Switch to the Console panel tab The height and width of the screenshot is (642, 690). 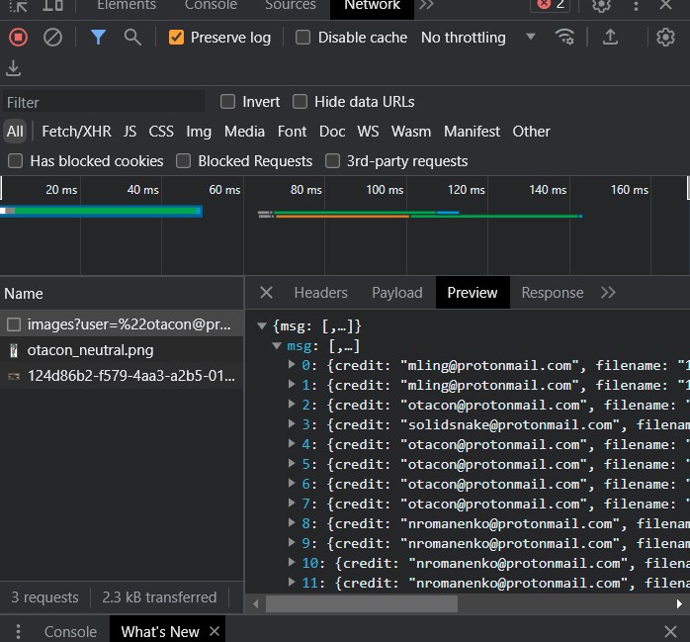211,5
